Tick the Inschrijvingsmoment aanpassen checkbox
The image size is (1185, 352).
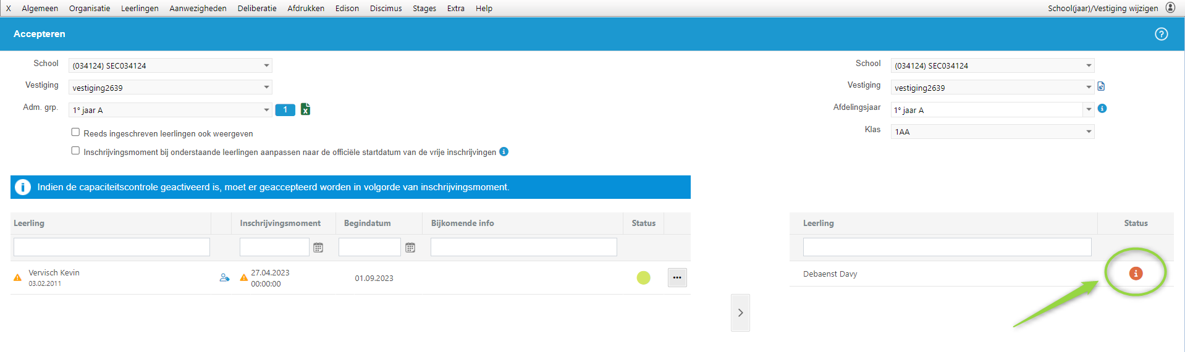click(x=75, y=151)
